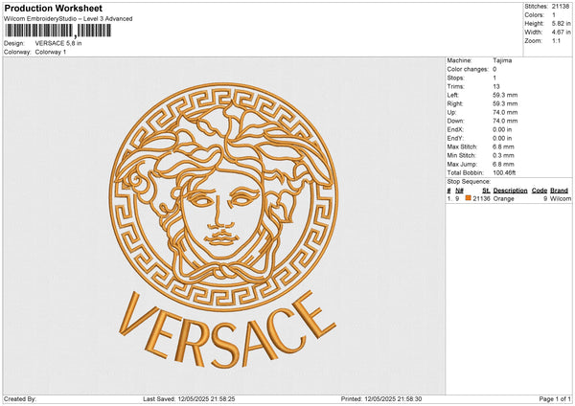Click 'Wilcom EmbroideryStudio – Level 3 Advanced' text

click(68, 19)
